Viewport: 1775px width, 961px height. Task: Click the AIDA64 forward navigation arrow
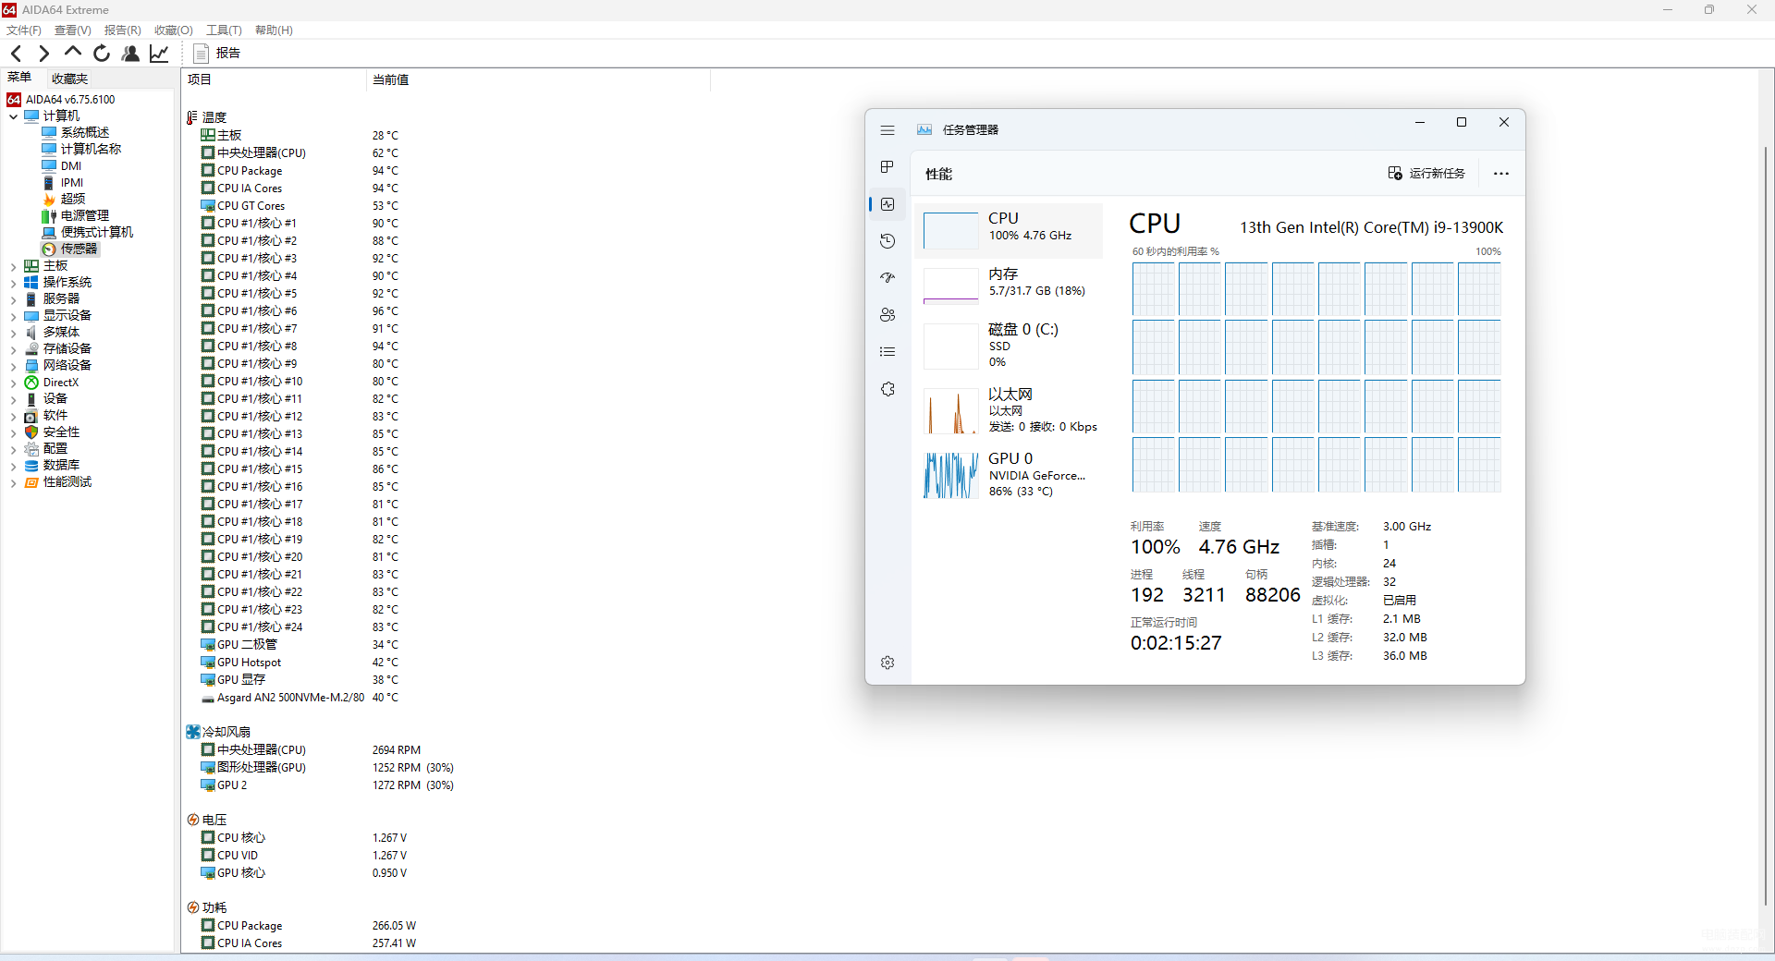coord(43,54)
